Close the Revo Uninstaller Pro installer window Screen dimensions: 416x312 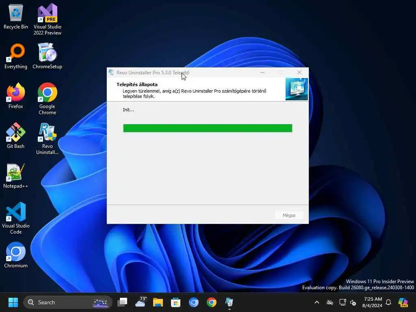299,72
